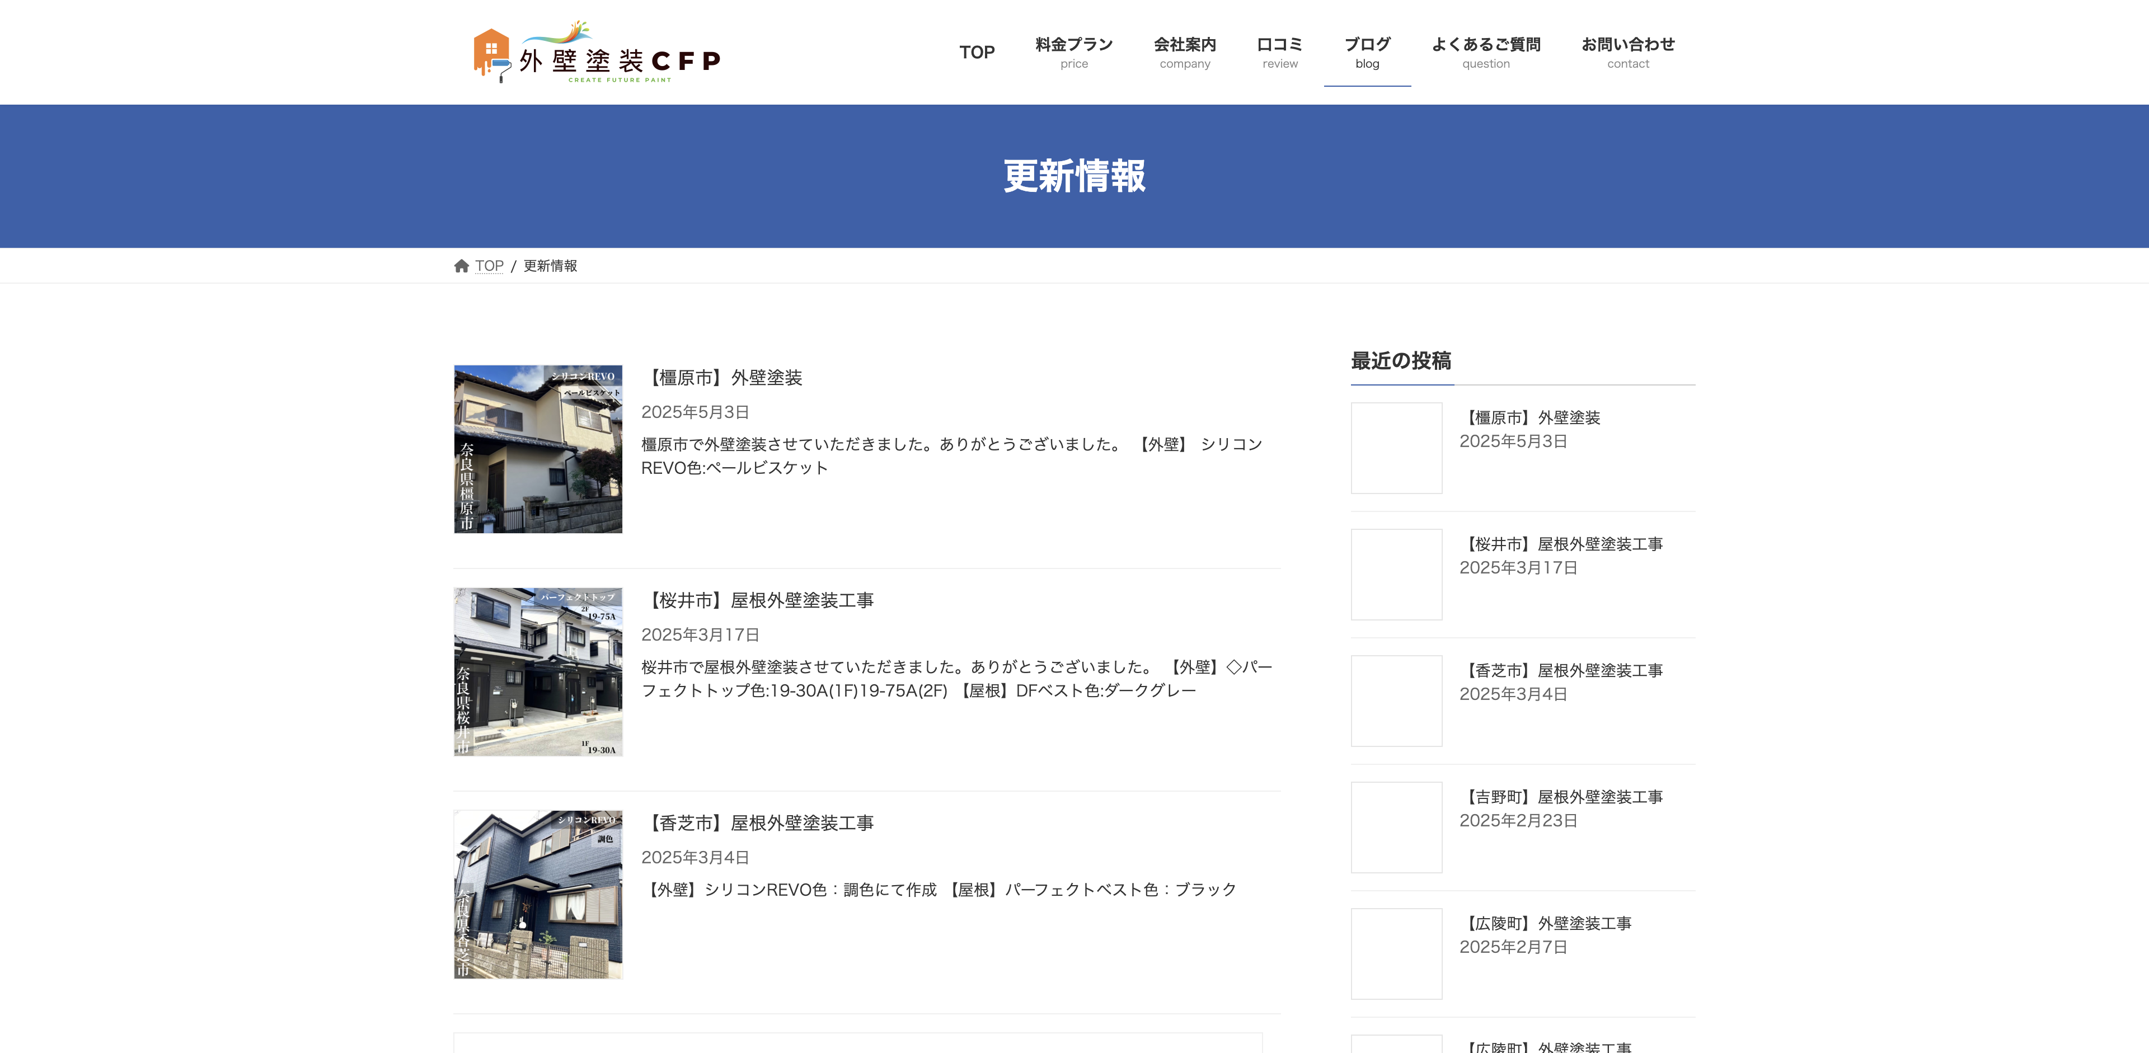Open sidebar post 【吉野町】屋根外壁塗装工事
The width and height of the screenshot is (2149, 1053).
[x=1561, y=797]
